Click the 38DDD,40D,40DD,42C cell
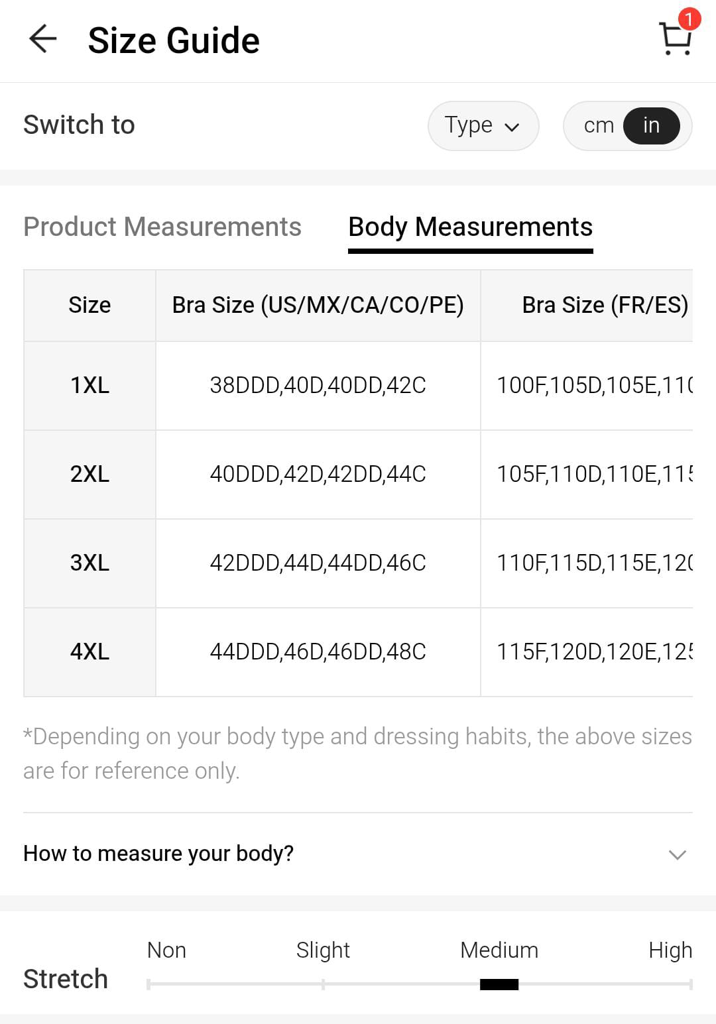The width and height of the screenshot is (716, 1024). [318, 386]
